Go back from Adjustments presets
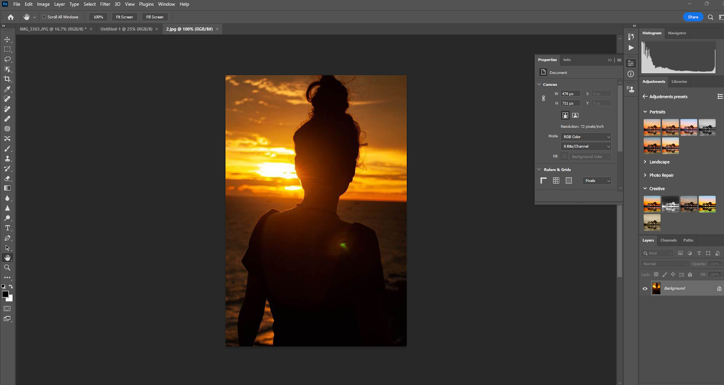This screenshot has height=385, width=724. coord(645,97)
